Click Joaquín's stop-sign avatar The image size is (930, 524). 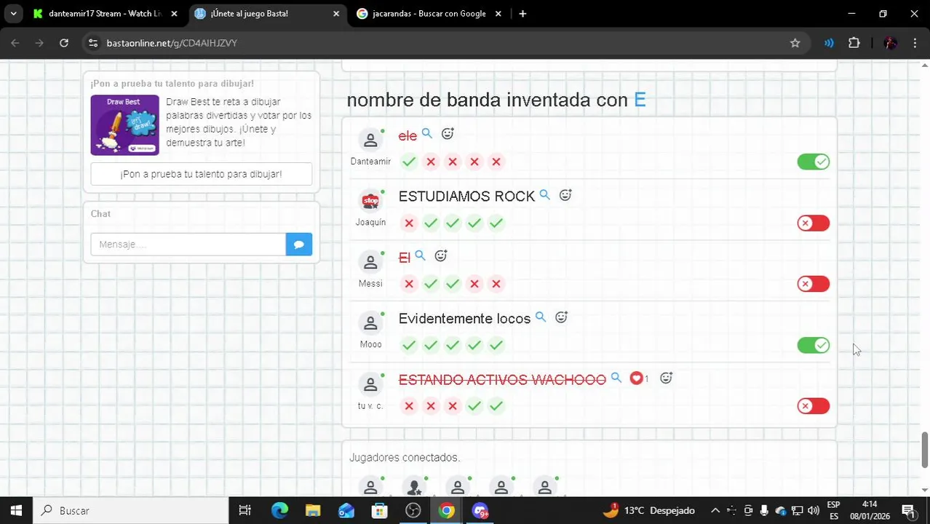[x=370, y=201]
